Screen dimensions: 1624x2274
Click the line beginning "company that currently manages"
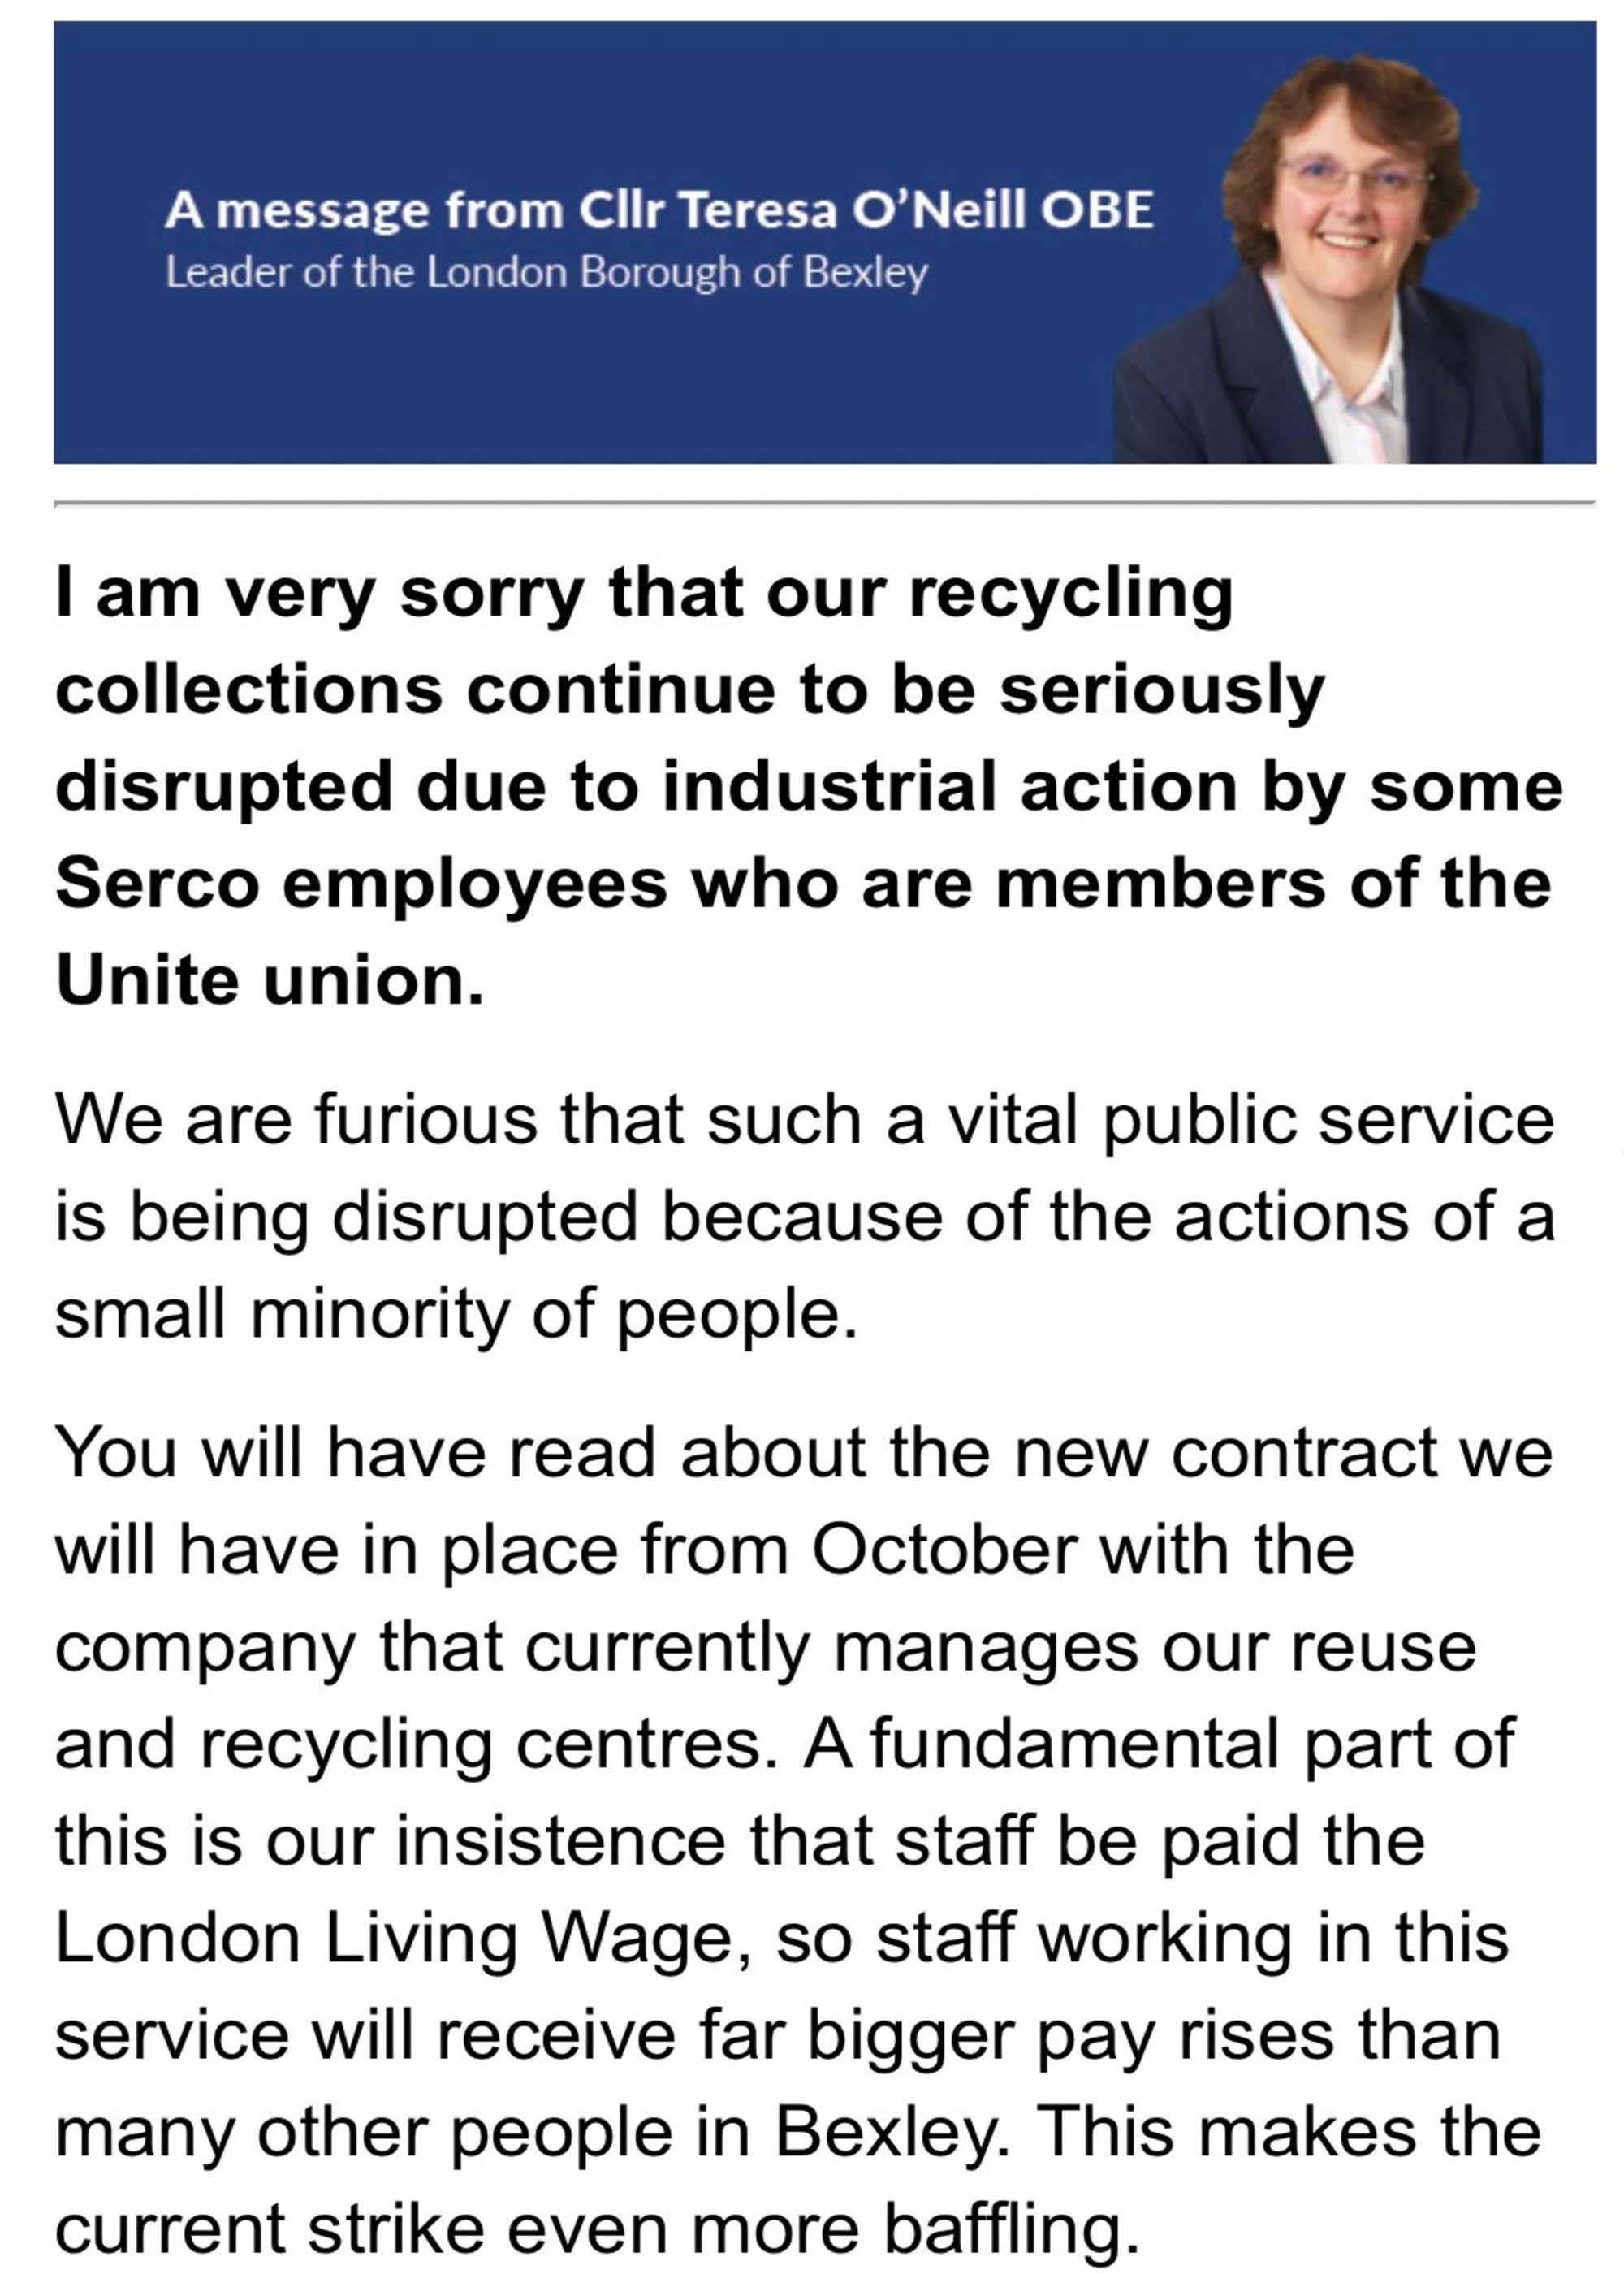coord(764,1647)
